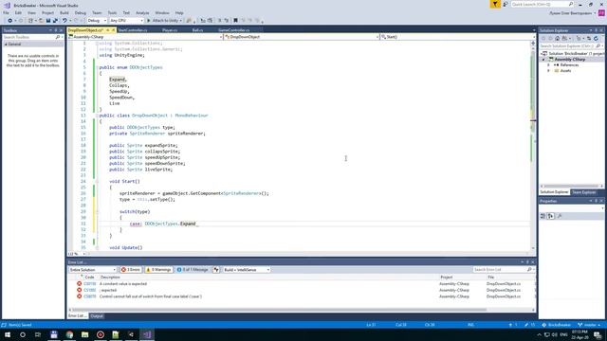Click the Home icon in Solution Explorer
This screenshot has width=607, height=341.
point(558,38)
